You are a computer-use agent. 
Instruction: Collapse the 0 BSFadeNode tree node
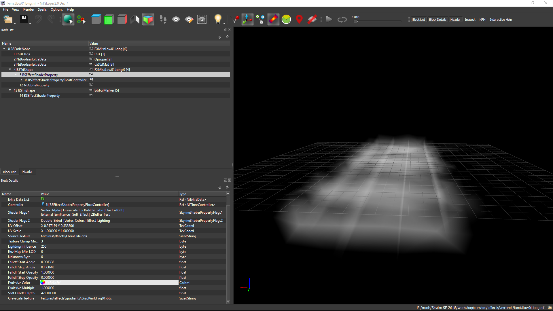4,49
